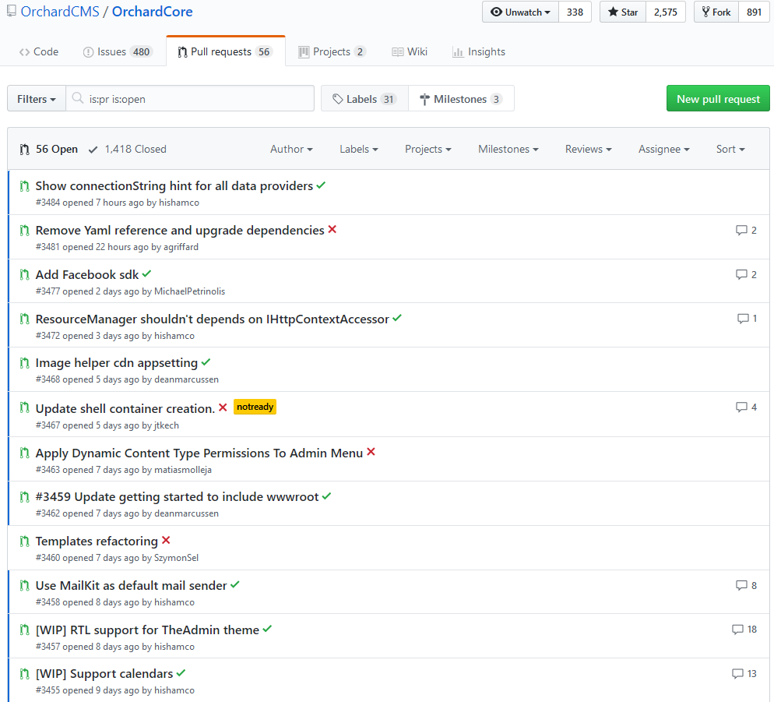Open comments on Use MailKit PR
Image resolution: width=774 pixels, height=702 pixels.
pos(746,585)
